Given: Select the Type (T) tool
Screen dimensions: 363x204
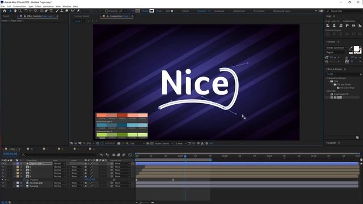Looking at the screenshot, I should point(51,11).
